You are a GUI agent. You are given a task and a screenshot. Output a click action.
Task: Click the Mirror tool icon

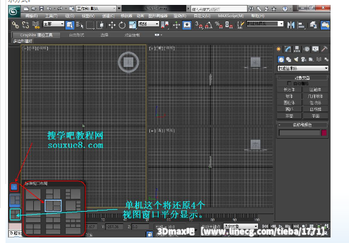(x=291, y=25)
